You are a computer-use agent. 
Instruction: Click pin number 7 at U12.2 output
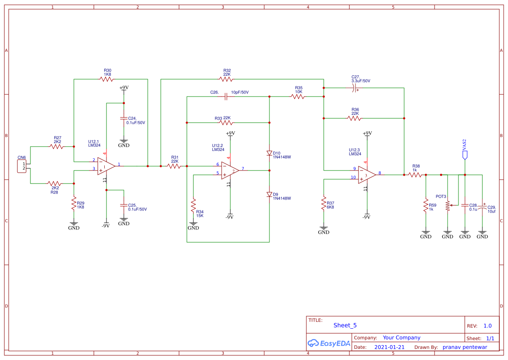pyautogui.click(x=242, y=169)
